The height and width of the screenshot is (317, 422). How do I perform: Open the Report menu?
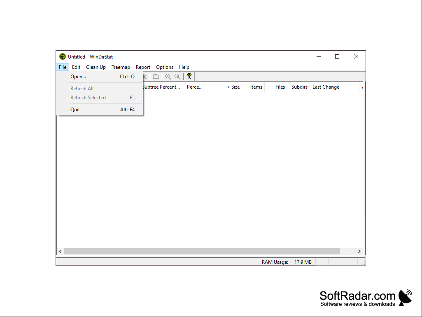[143, 67]
